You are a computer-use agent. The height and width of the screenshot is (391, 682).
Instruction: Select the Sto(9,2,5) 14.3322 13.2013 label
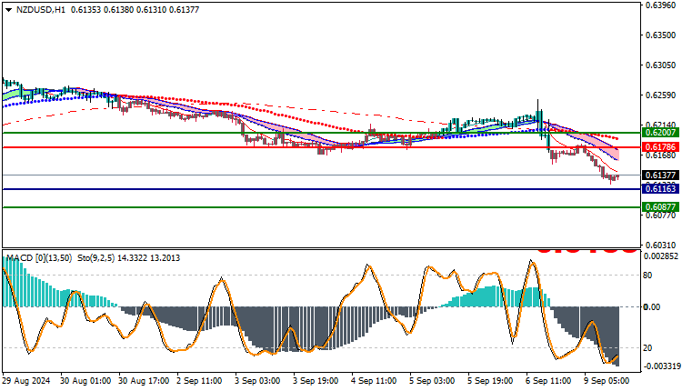coord(129,258)
